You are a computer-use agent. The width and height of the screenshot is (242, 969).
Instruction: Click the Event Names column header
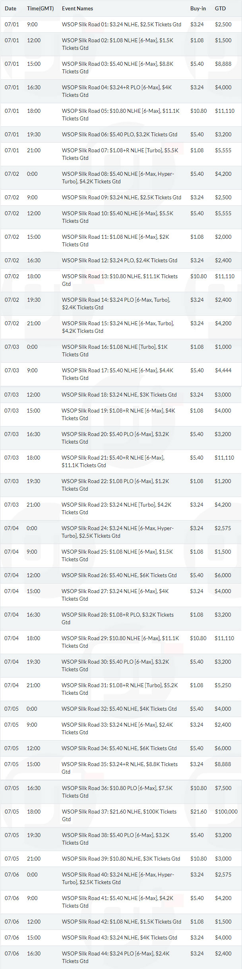point(77,8)
